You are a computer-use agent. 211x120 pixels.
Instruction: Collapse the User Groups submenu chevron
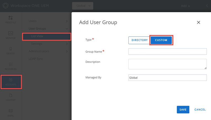pos(67,29)
